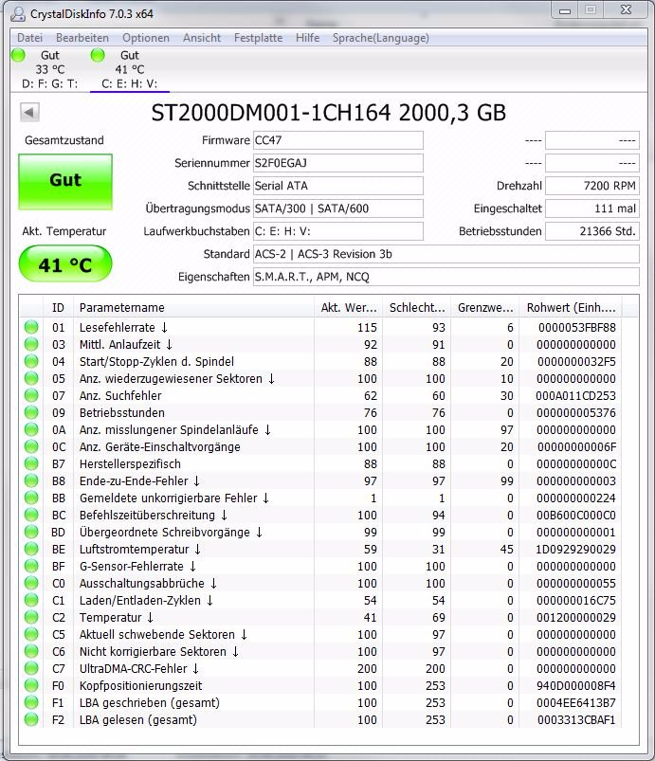This screenshot has height=761, width=655.
Task: Click the CrystalDiskInfo title bar icon
Action: tap(18, 14)
